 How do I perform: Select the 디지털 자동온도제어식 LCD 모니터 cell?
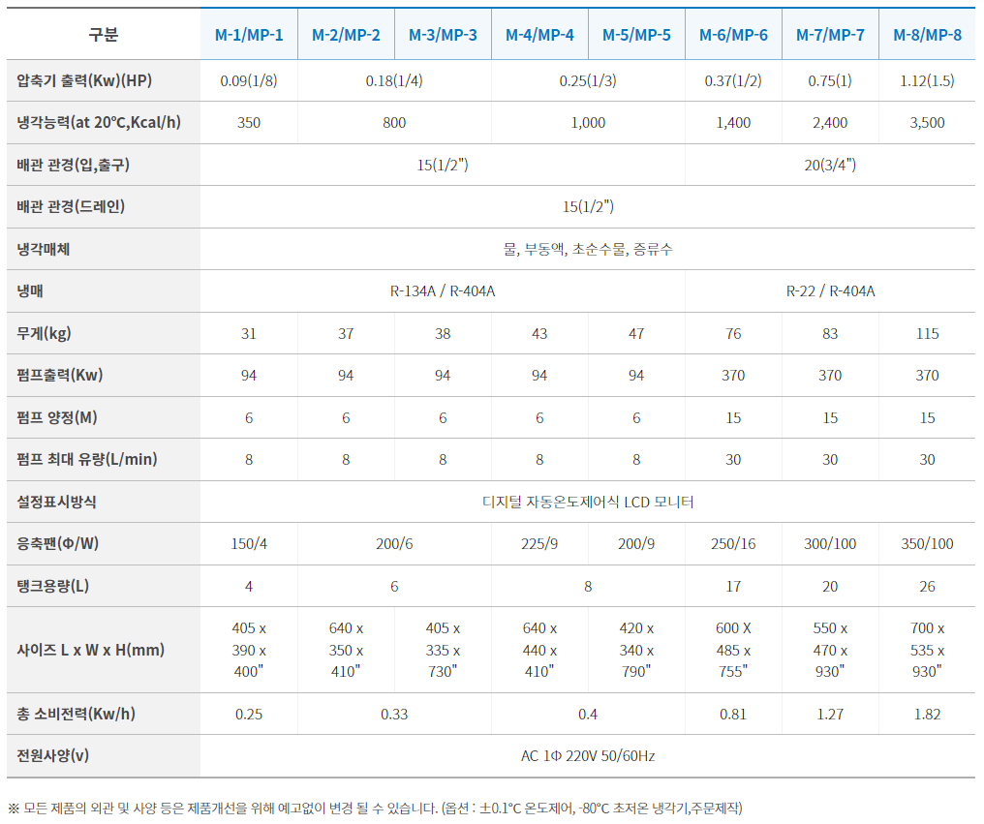(x=588, y=502)
